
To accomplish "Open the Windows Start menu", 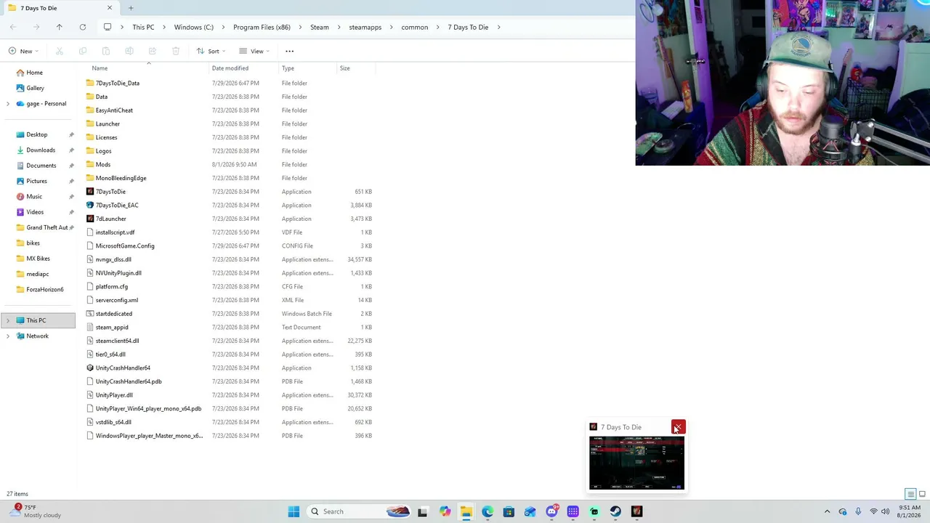I will [294, 511].
